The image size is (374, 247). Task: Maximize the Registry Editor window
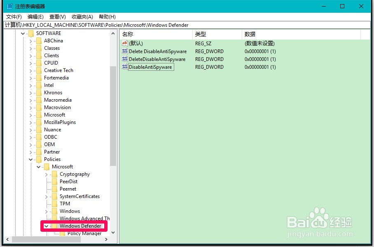(x=342, y=6)
